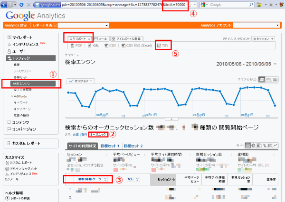Click アドバンス セグメント link under カスタマイズ
Image resolution: width=285 pixels, height=202 pixels.
[21, 169]
